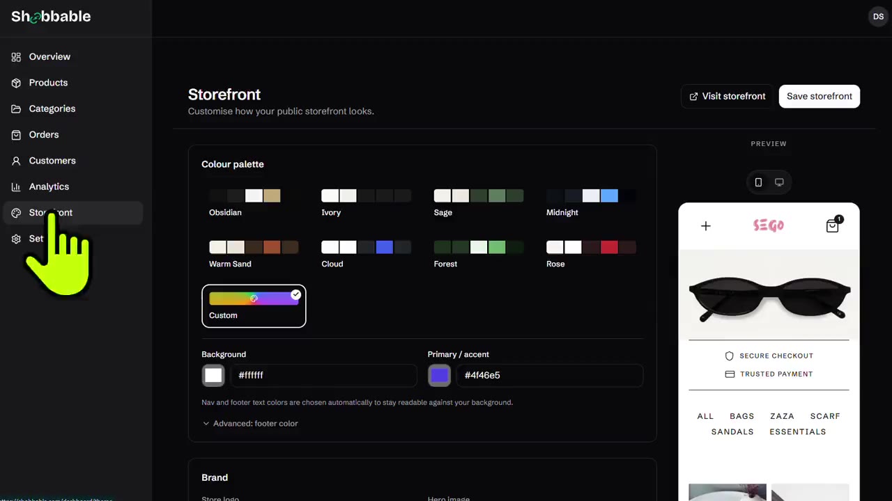Open the Primary accent colour swatch

click(439, 376)
